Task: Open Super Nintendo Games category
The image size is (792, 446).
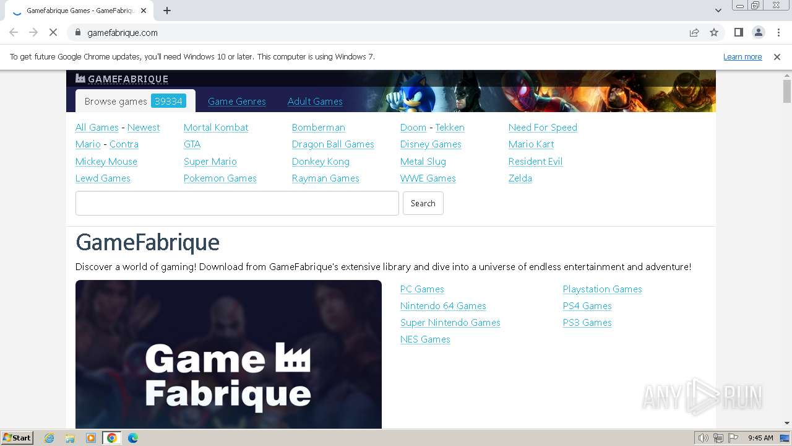Action: click(450, 323)
